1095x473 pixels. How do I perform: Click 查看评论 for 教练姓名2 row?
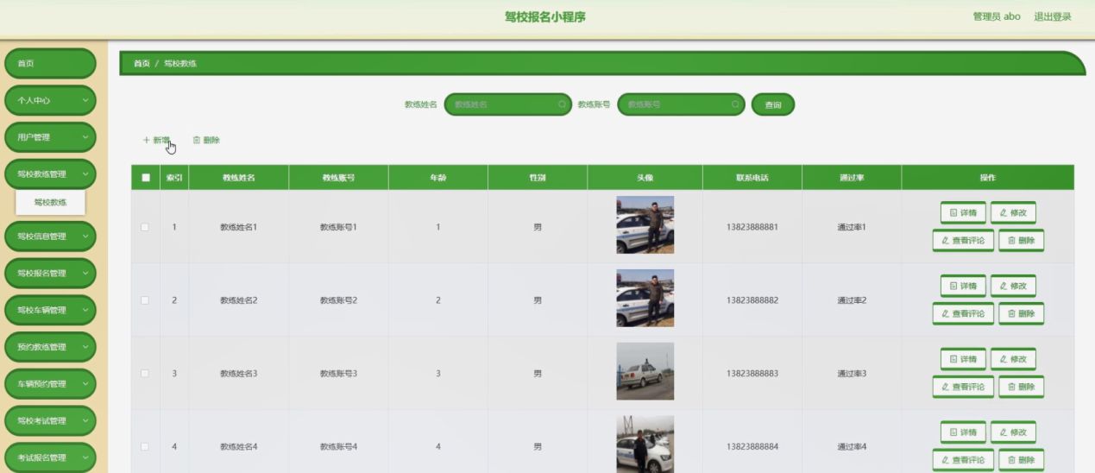[963, 314]
